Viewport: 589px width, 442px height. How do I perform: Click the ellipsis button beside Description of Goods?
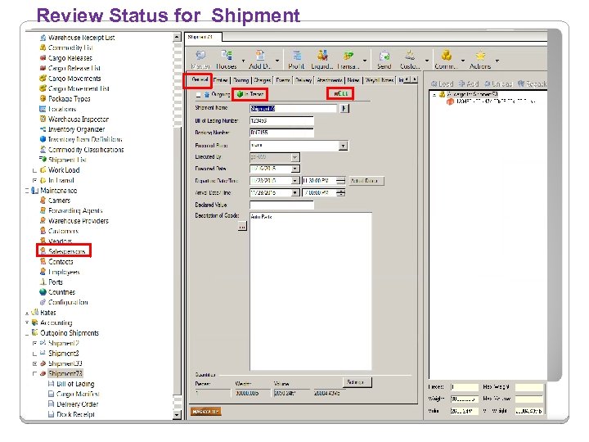242,227
